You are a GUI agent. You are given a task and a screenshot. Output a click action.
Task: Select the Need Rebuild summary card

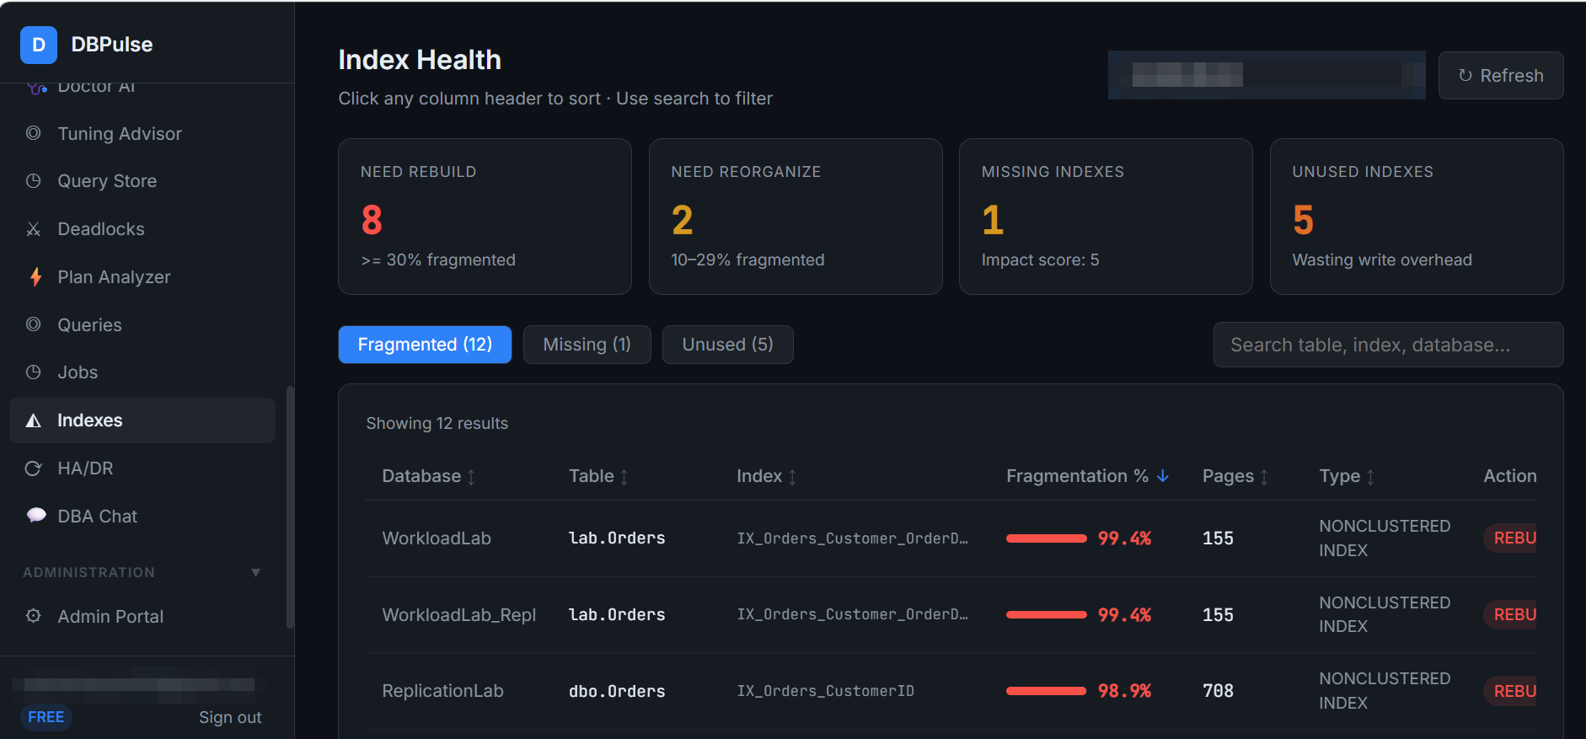(485, 217)
